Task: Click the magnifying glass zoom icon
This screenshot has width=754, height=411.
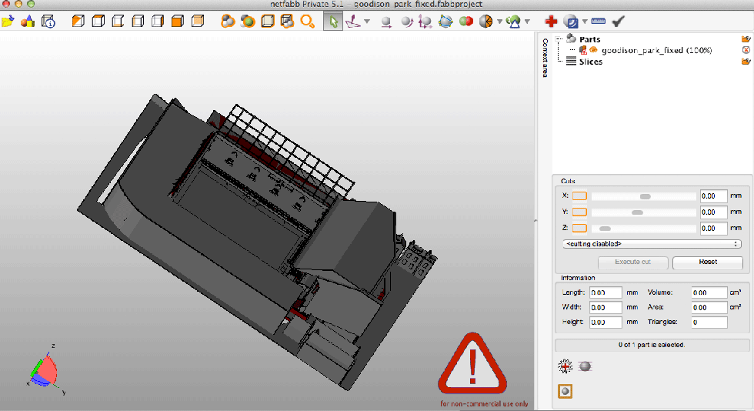Action: 307,22
